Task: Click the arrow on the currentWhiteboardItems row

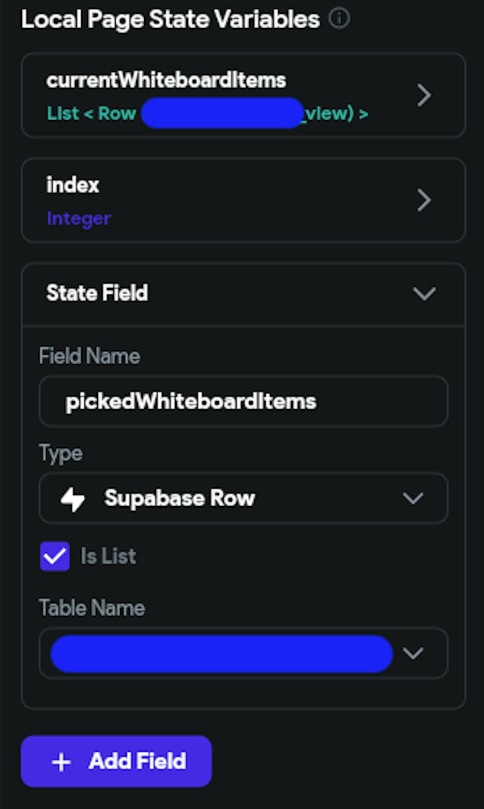Action: click(424, 95)
